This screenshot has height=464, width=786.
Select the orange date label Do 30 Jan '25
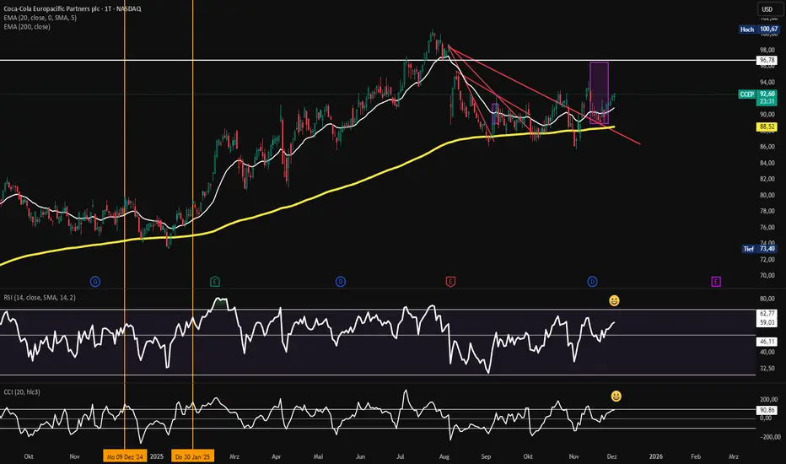pyautogui.click(x=193, y=456)
